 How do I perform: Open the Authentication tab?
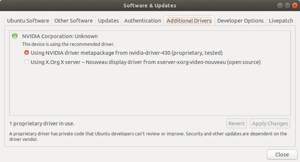(x=143, y=21)
